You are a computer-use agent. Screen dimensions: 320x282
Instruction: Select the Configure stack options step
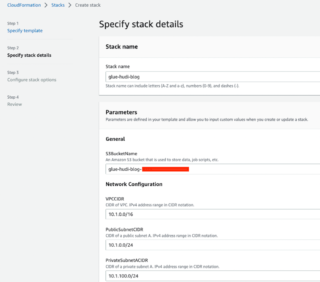point(32,80)
